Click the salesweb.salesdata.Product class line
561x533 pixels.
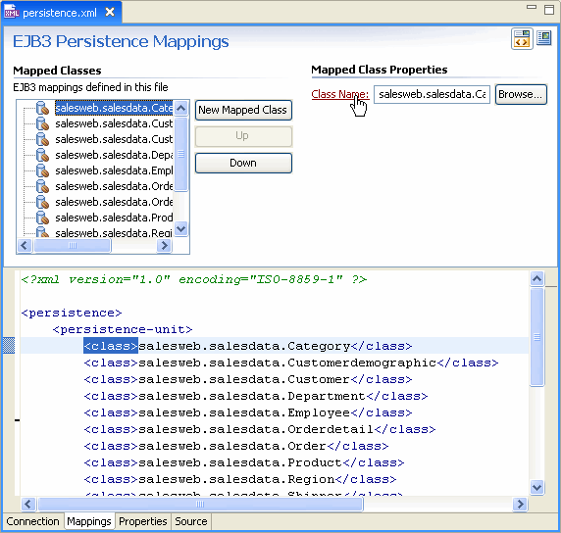[x=243, y=462]
